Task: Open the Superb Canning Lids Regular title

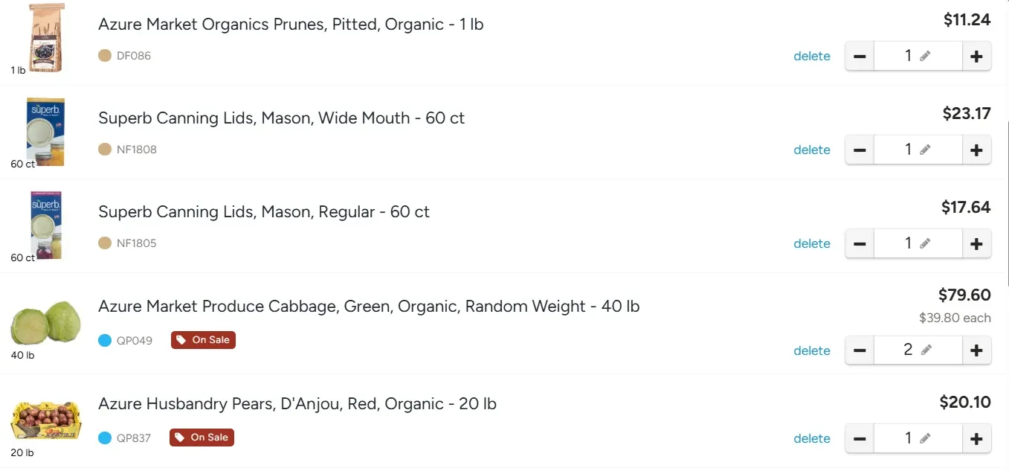Action: pyautogui.click(x=264, y=212)
